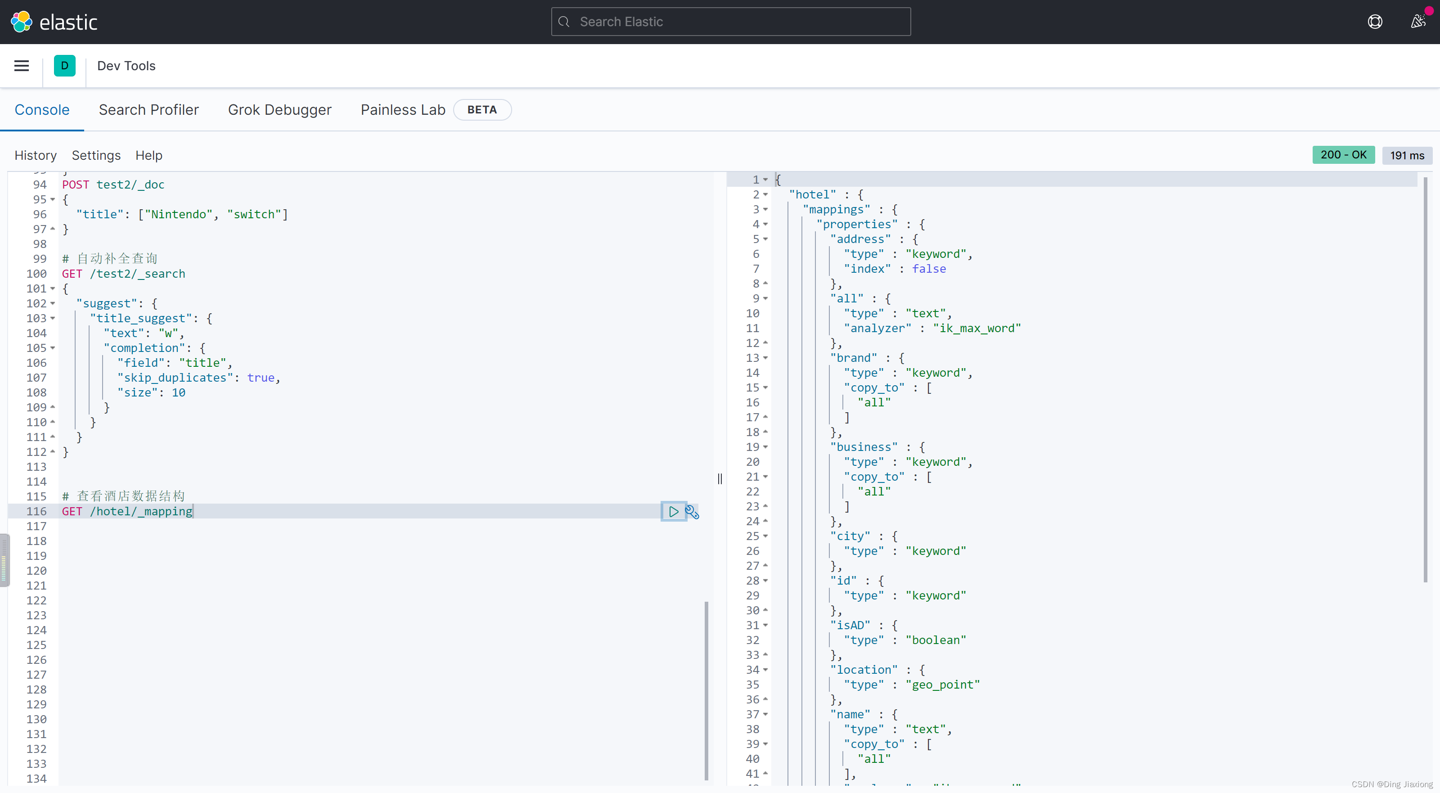This screenshot has width=1440, height=793.
Task: Switch to the Grok Debugger tab
Action: 279,110
